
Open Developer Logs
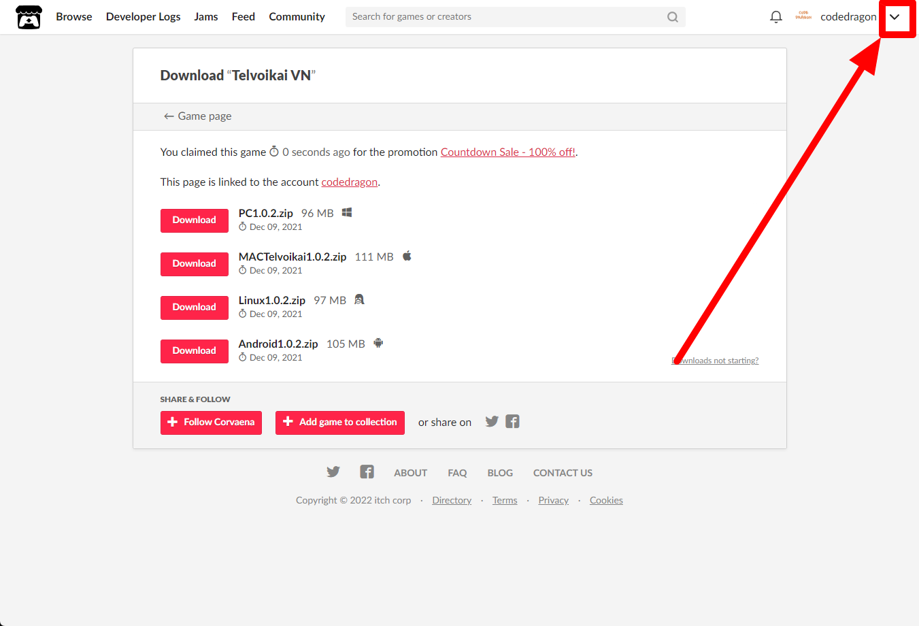[x=144, y=17]
